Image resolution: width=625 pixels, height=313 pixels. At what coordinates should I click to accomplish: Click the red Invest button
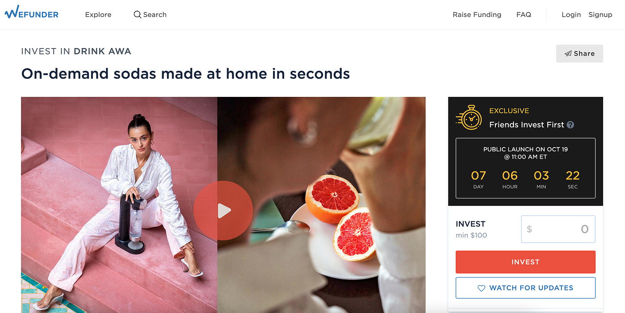[525, 262]
